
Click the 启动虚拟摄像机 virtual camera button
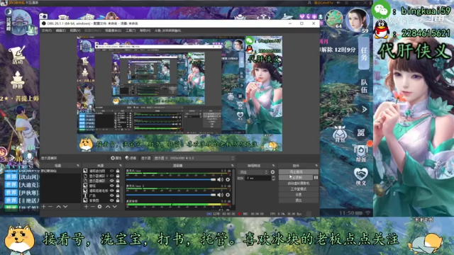tap(299, 183)
